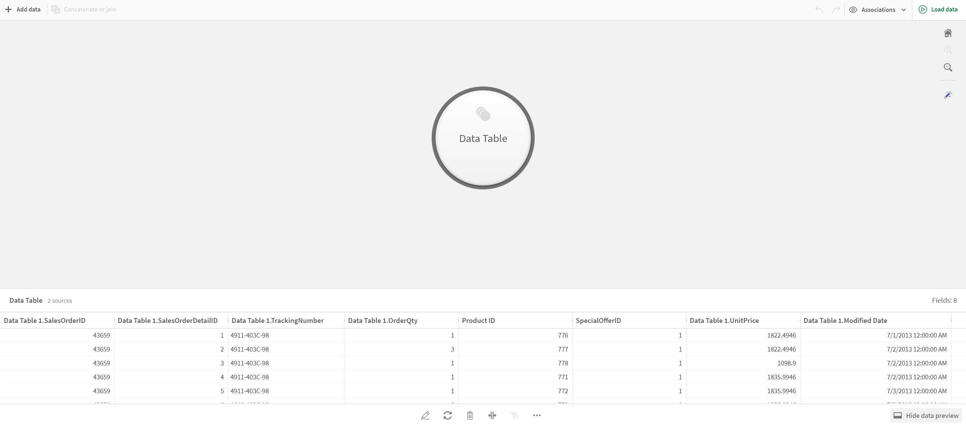Viewport: 966px width, 427px height.
Task: Select the Data Table node
Action: pyautogui.click(x=483, y=139)
